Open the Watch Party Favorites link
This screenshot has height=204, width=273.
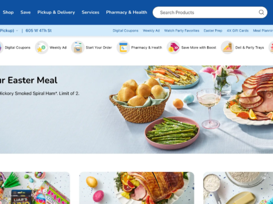click(182, 31)
